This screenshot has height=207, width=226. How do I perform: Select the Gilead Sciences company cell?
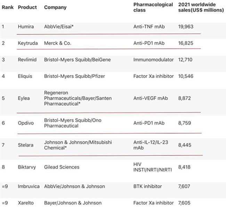click(x=62, y=167)
